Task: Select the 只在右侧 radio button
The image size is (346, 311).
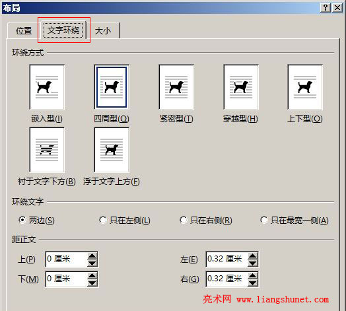Action: tap(184, 220)
